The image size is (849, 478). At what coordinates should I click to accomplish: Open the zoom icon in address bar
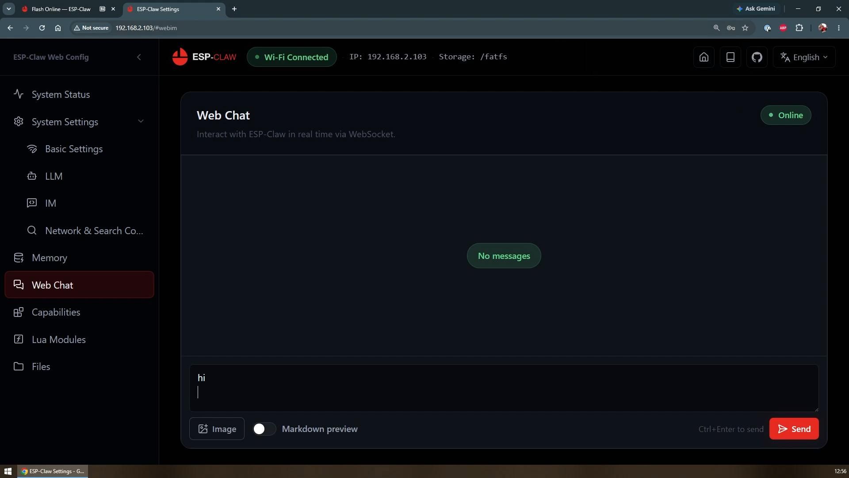point(716,28)
